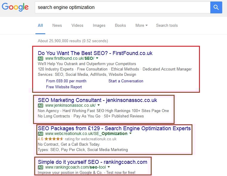This screenshot has height=176, width=227.
Task: Expand the firstfound.co.uk URL dropdown arrow
Action: (x=97, y=59)
